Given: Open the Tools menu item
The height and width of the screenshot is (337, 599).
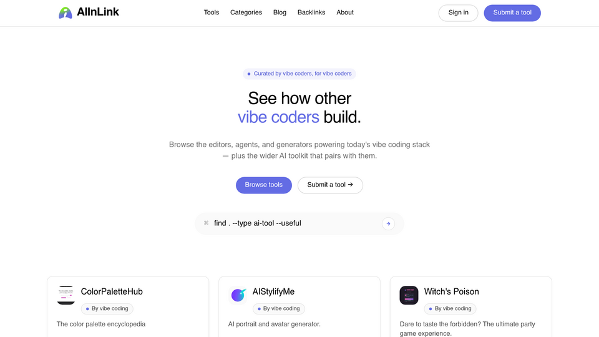Looking at the screenshot, I should click(x=212, y=12).
